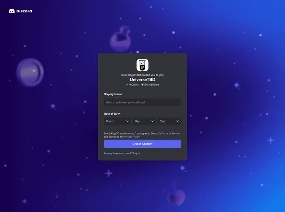Focus the Display Name input field
The image size is (285, 212).
click(142, 102)
